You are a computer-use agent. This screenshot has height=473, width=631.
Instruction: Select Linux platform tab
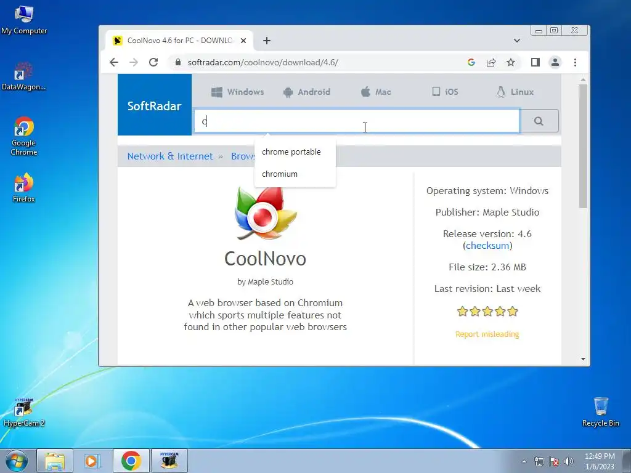[515, 92]
